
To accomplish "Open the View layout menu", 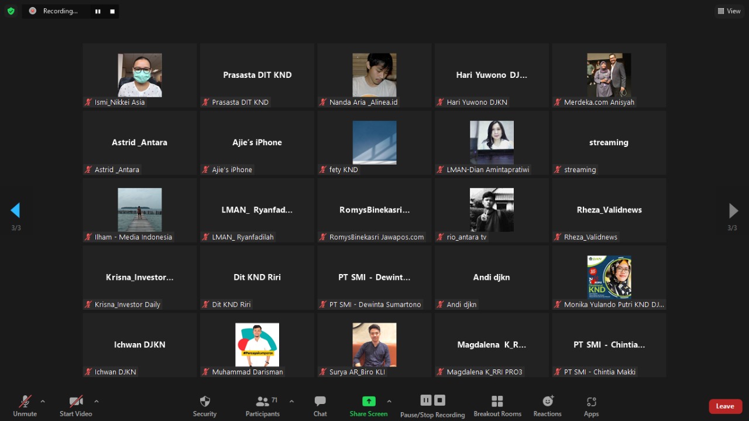I will tap(729, 11).
